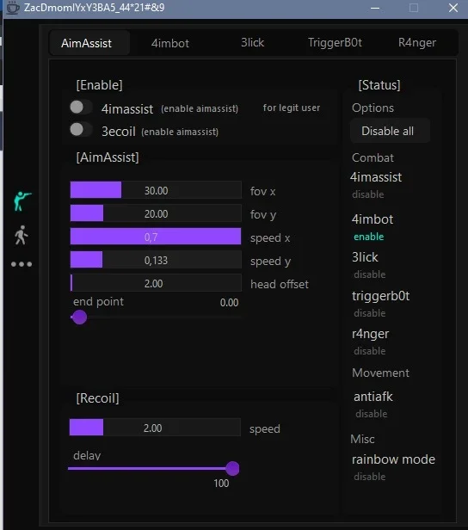This screenshot has width=468, height=530.
Task: Open the running figure movement icon
Action: (21, 235)
